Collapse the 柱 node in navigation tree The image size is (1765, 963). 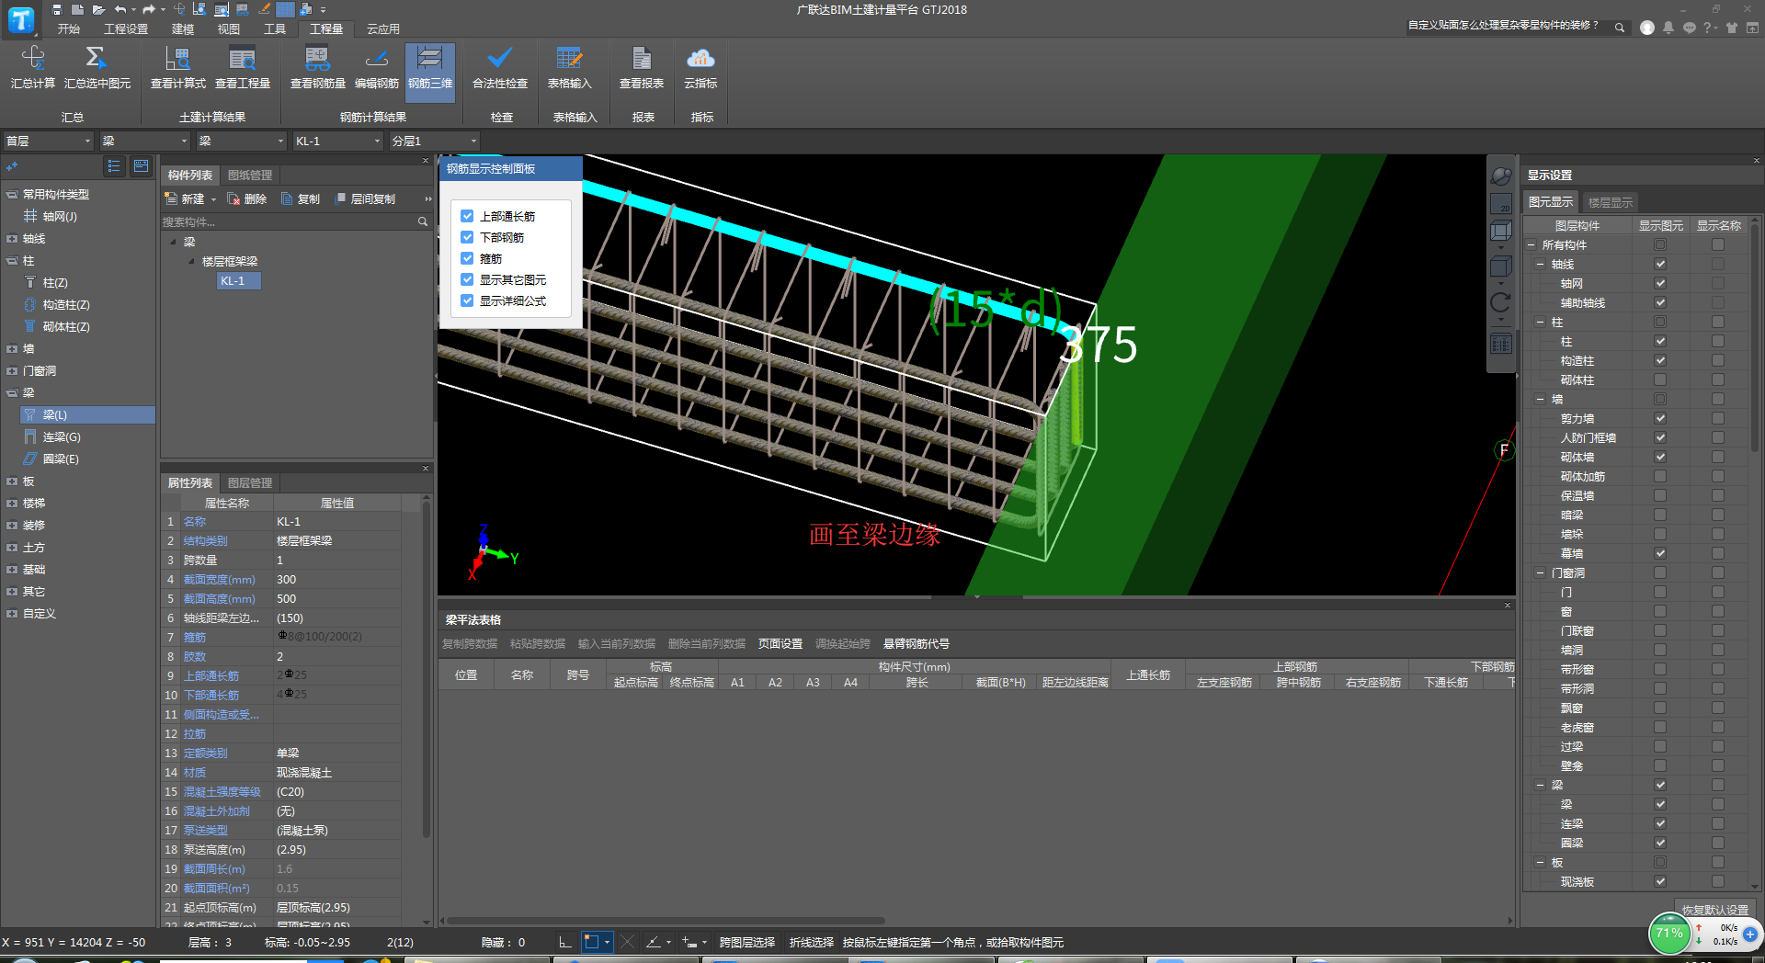pyautogui.click(x=12, y=261)
